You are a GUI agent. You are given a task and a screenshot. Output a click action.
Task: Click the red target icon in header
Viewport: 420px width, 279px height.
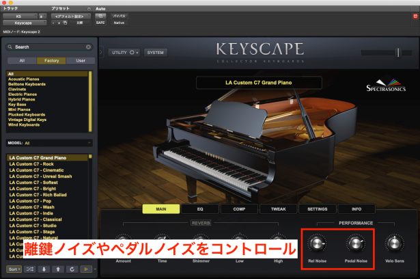pyautogui.click(x=415, y=16)
